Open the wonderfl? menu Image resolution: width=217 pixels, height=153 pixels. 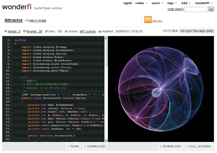[202, 3]
